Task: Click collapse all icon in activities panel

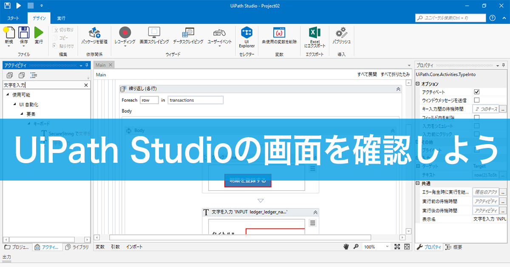Action: pos(22,75)
